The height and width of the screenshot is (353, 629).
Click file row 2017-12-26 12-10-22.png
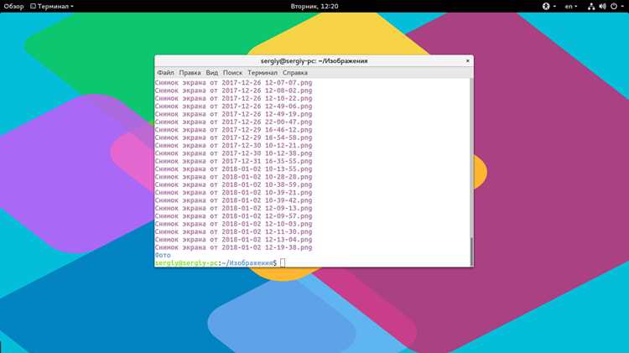tap(233, 98)
